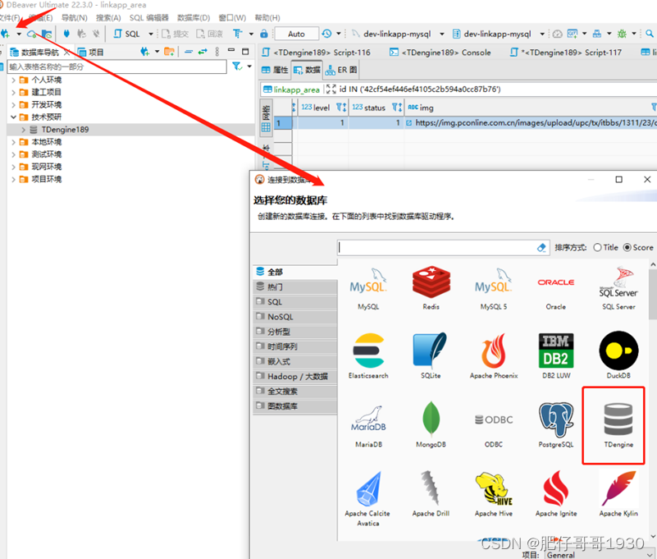Choose the DuckDB driver

[x=618, y=355]
